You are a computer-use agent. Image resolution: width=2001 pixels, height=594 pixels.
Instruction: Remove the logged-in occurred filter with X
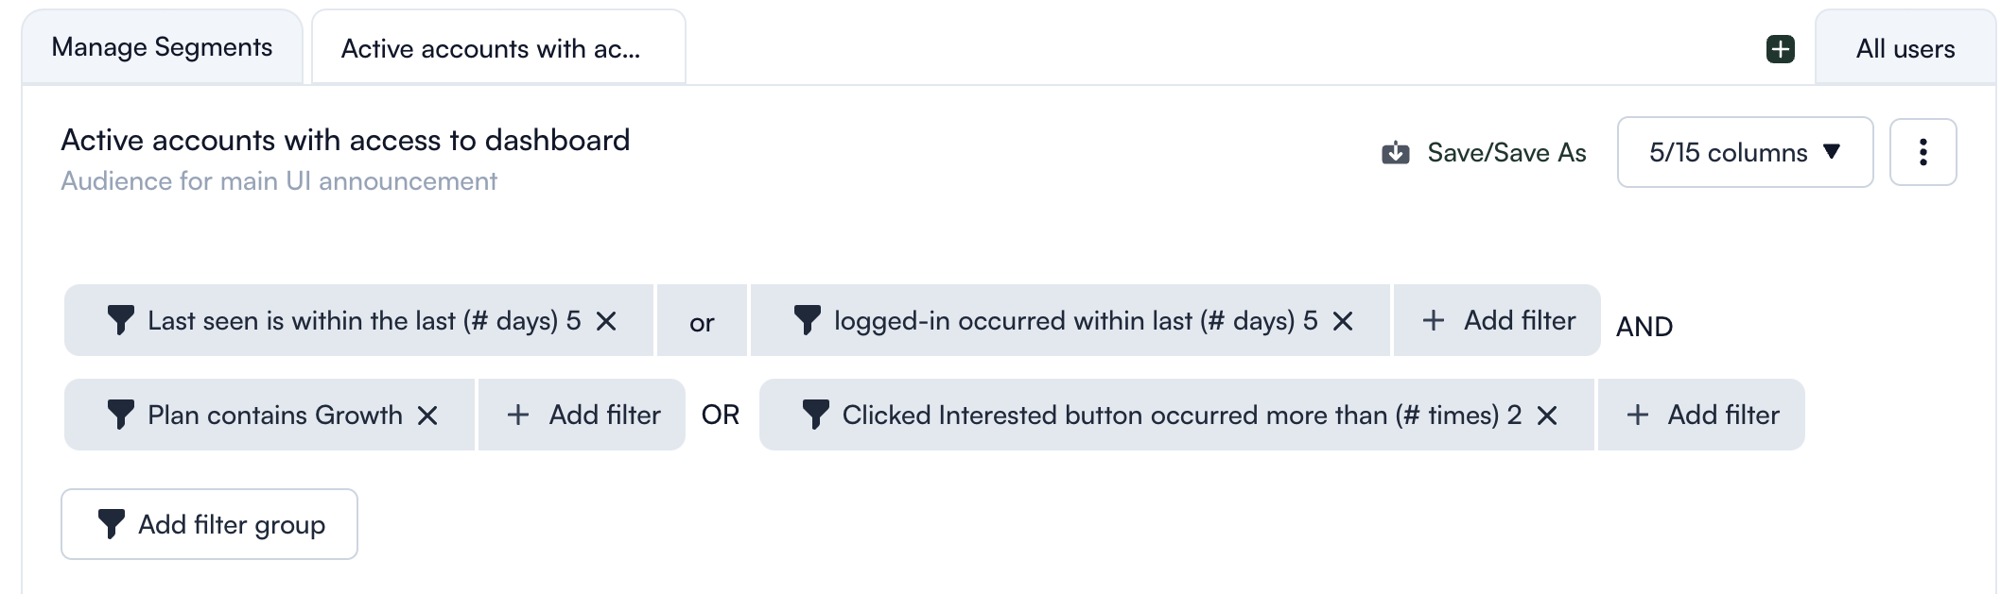(x=1342, y=321)
